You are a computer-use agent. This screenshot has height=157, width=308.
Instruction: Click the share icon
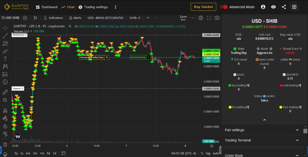(x=284, y=7)
